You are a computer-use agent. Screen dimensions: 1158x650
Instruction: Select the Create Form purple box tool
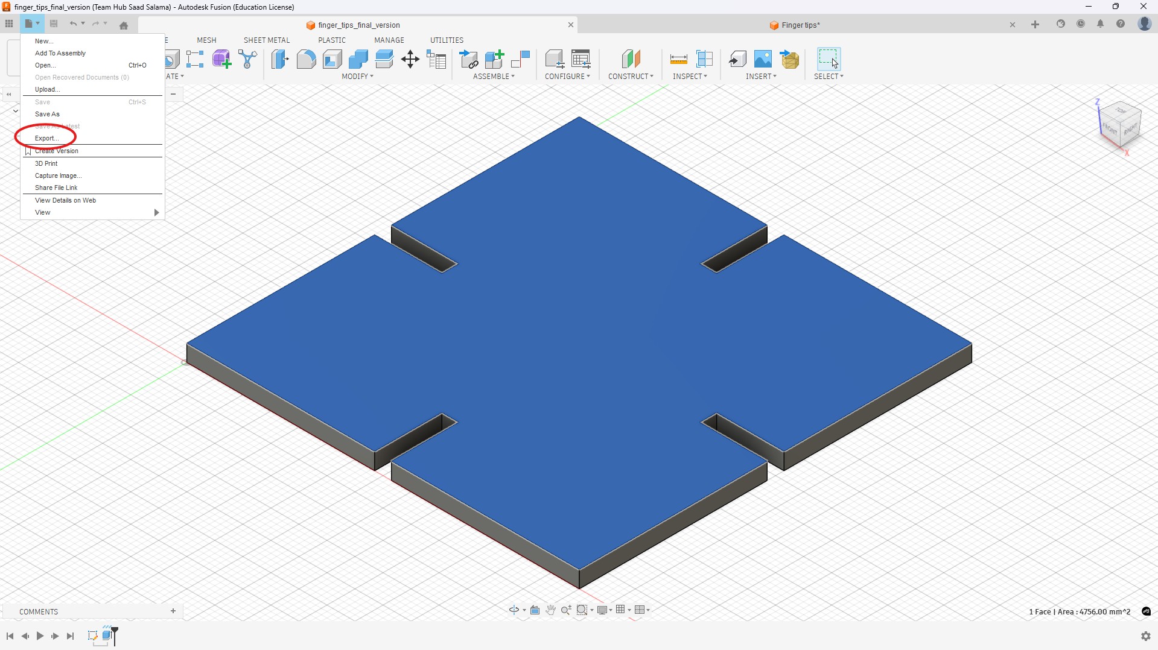tap(221, 59)
